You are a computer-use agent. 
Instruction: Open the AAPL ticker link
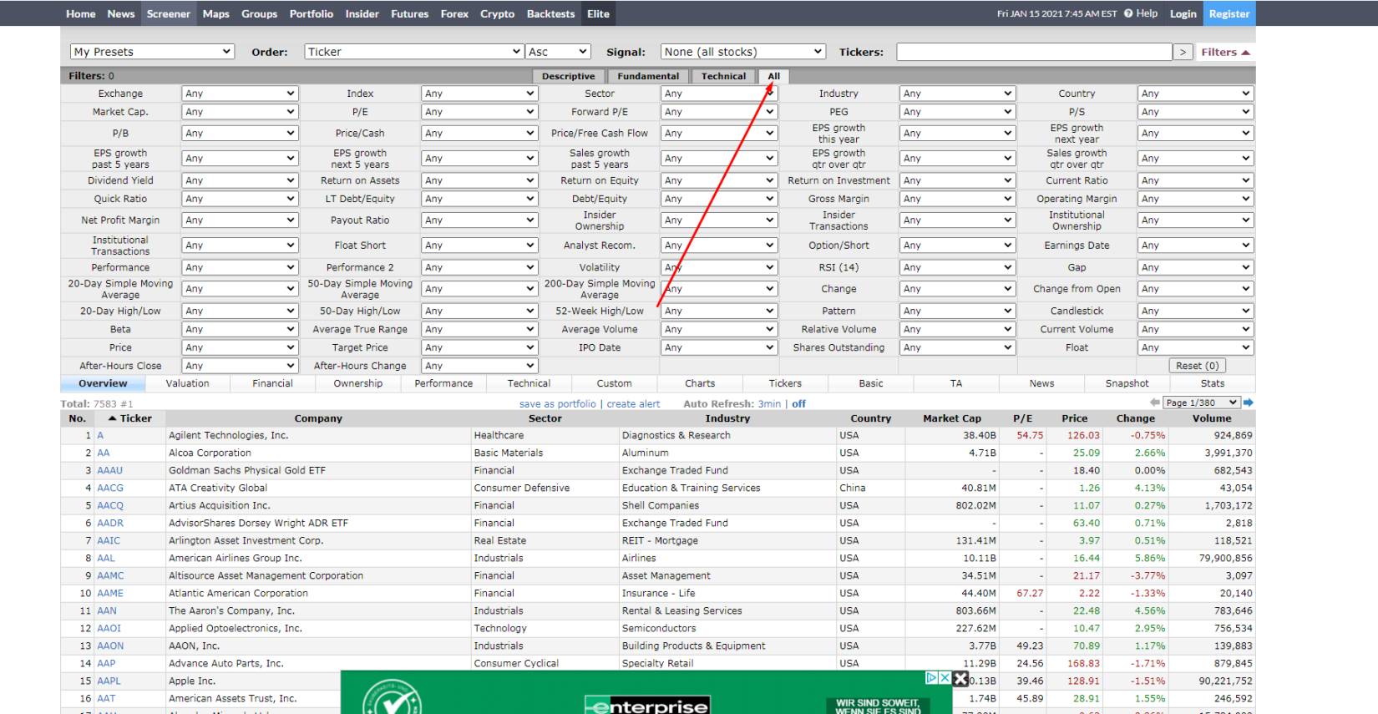[109, 681]
